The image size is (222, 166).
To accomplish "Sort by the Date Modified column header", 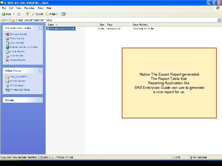I will [x=144, y=25].
